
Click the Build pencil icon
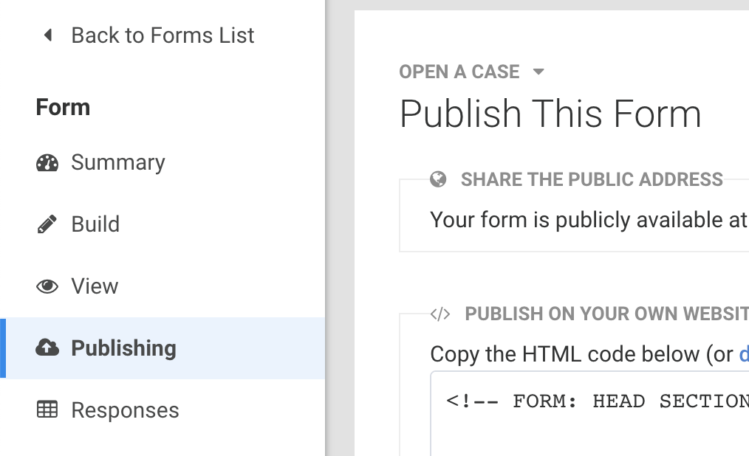[47, 224]
